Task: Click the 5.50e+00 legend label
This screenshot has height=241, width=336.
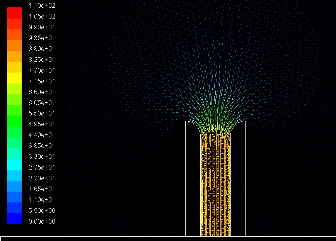Action: [42, 210]
